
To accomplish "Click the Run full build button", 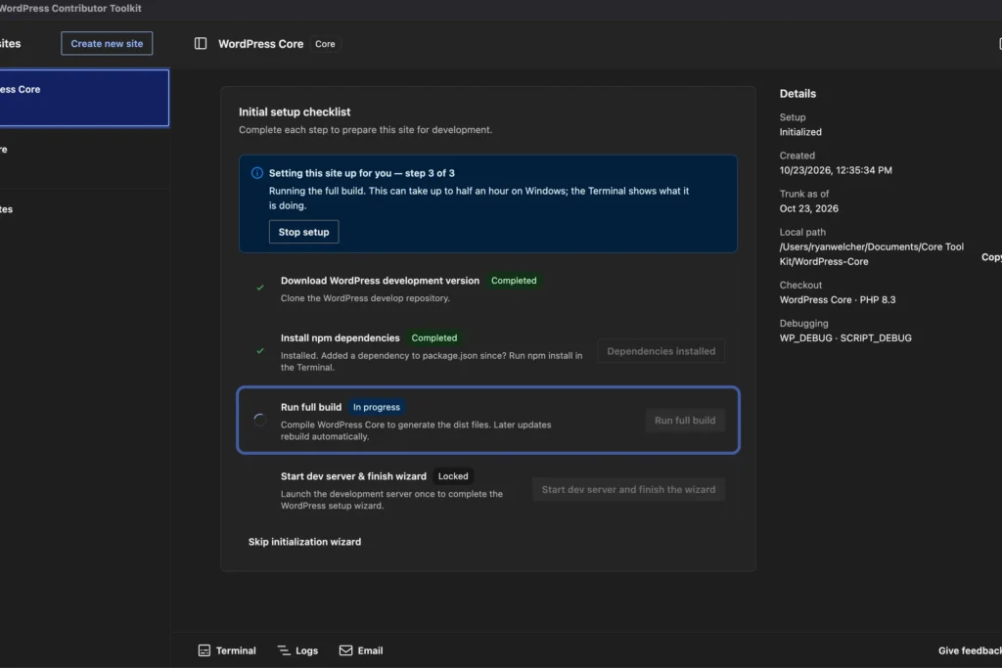I will click(685, 421).
